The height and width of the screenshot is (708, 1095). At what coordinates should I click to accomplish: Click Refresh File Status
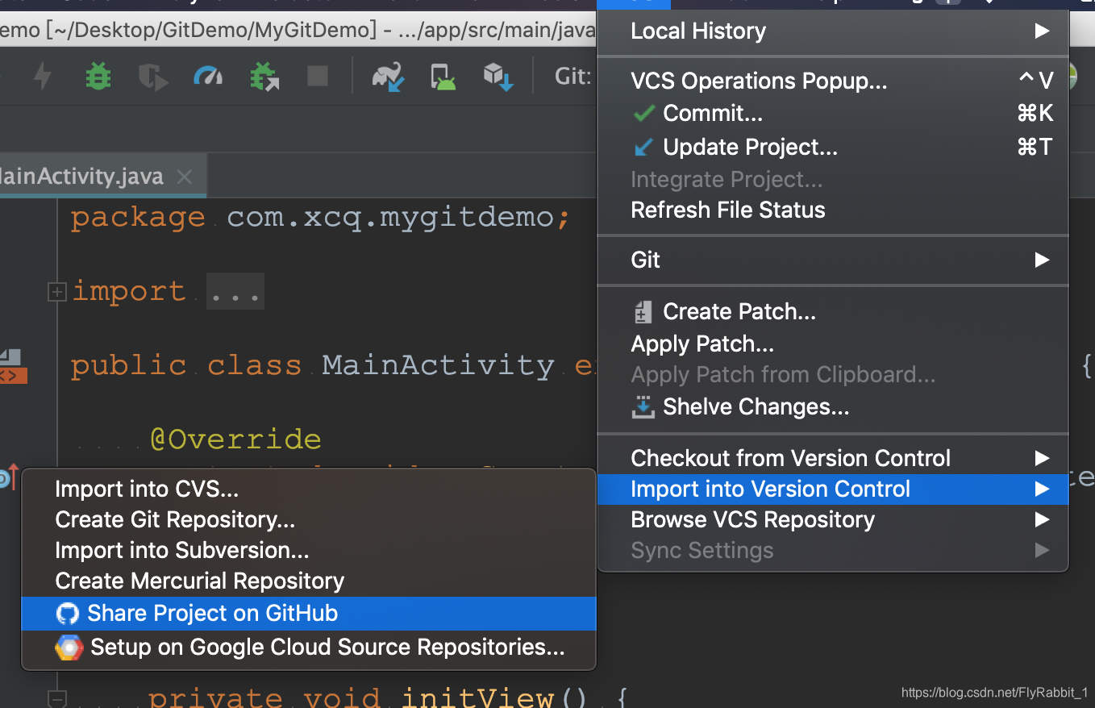[x=833, y=210]
